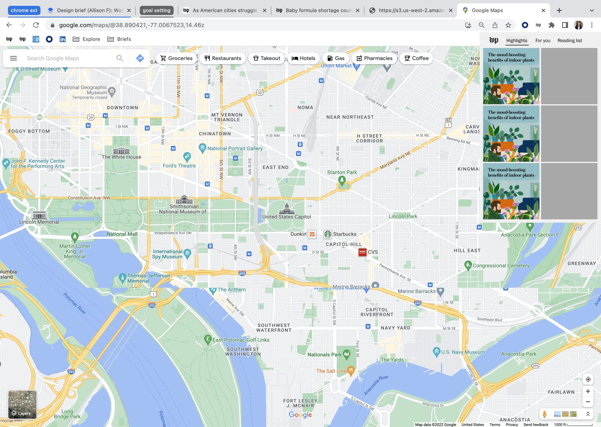This screenshot has height=427, width=601.
Task: Switch to Baby formula shortage tab
Action: 318,10
